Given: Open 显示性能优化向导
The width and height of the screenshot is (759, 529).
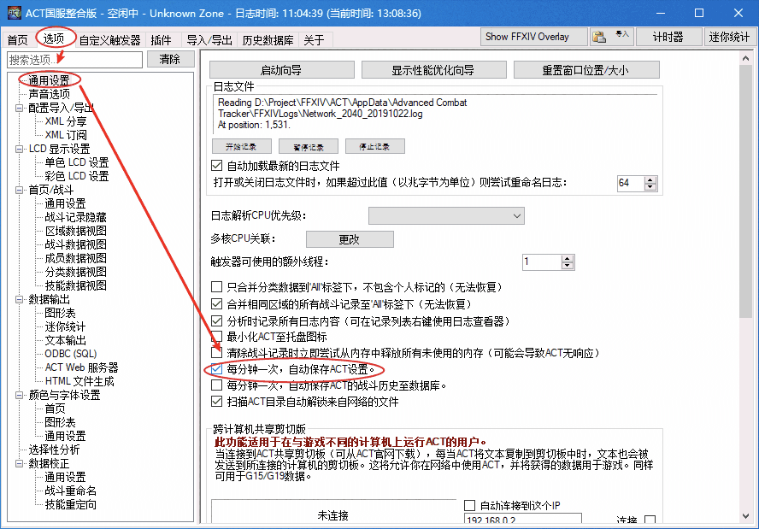Looking at the screenshot, I should 433,70.
